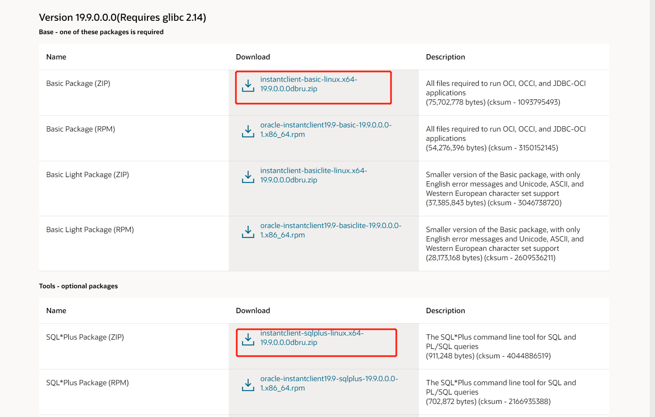Viewport: 655px width, 417px height.
Task: Click description with '28,173,168 bytes'
Action: 505,244
